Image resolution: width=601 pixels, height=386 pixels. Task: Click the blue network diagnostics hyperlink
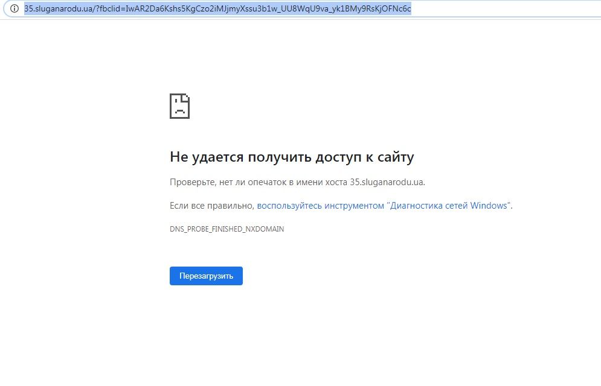[382, 205]
